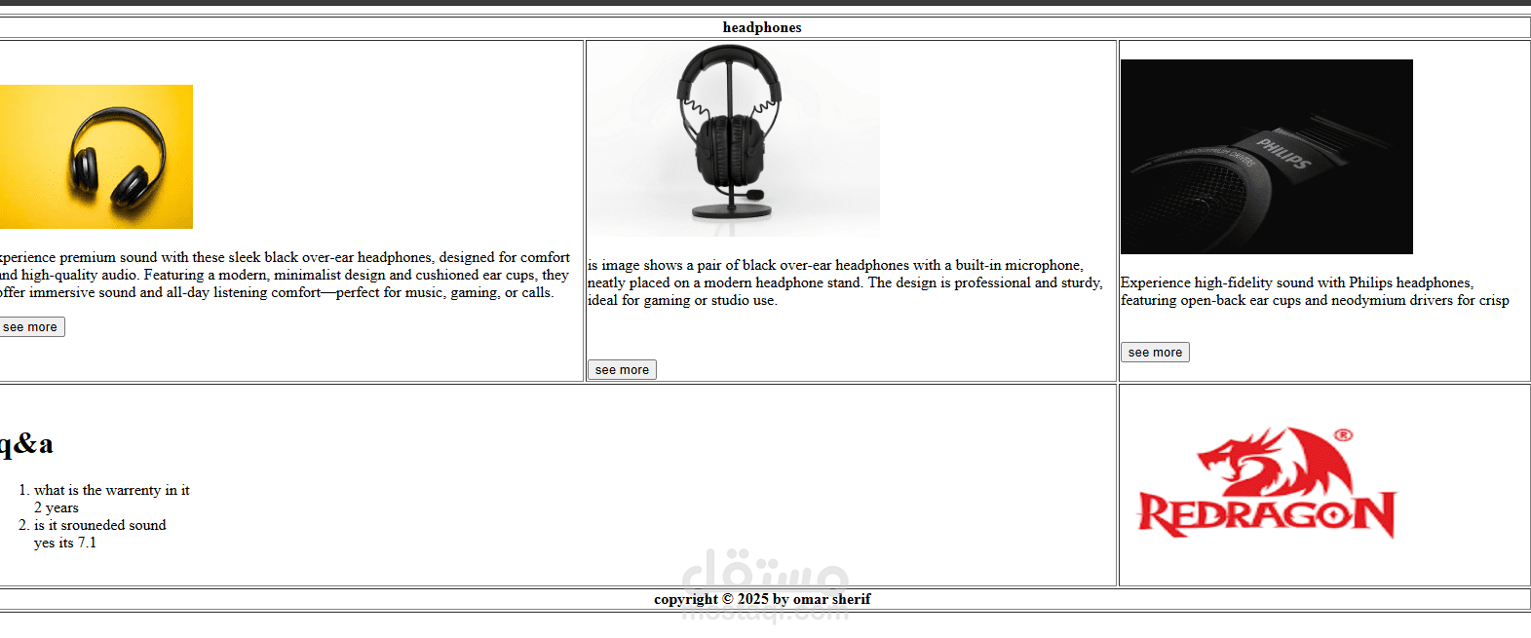
Task: Open the dark Philips headphones image
Action: point(1267,157)
